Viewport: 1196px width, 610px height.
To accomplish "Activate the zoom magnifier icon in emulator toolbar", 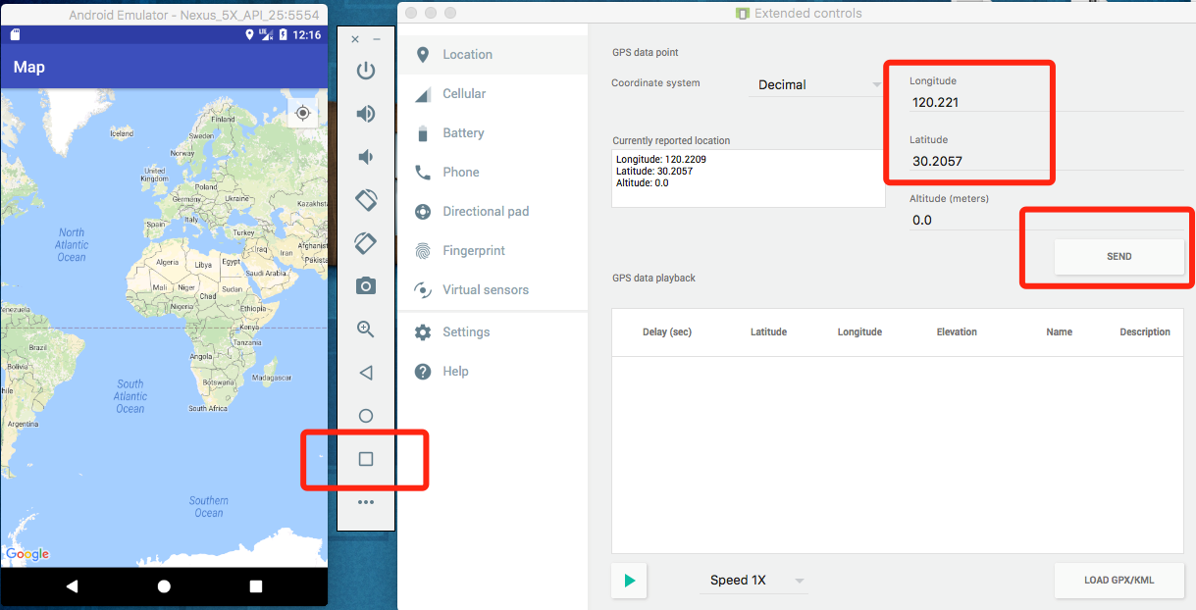I will pos(366,330).
